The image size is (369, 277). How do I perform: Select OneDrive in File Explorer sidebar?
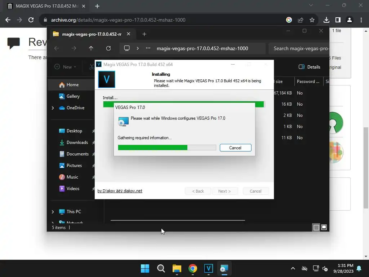coord(75,107)
